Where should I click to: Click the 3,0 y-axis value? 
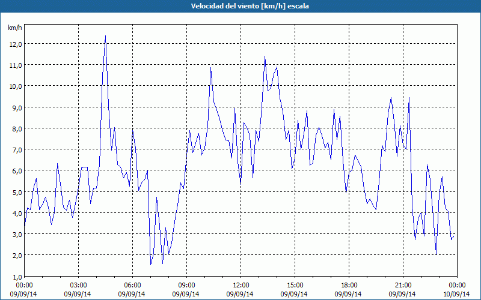click(x=17, y=235)
